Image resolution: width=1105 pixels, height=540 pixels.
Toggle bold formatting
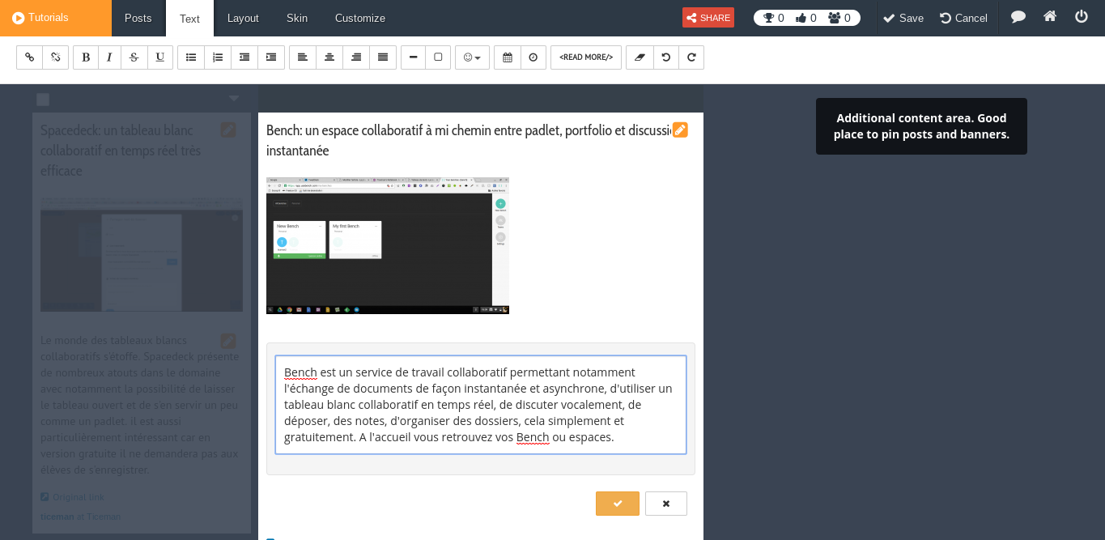tap(86, 57)
